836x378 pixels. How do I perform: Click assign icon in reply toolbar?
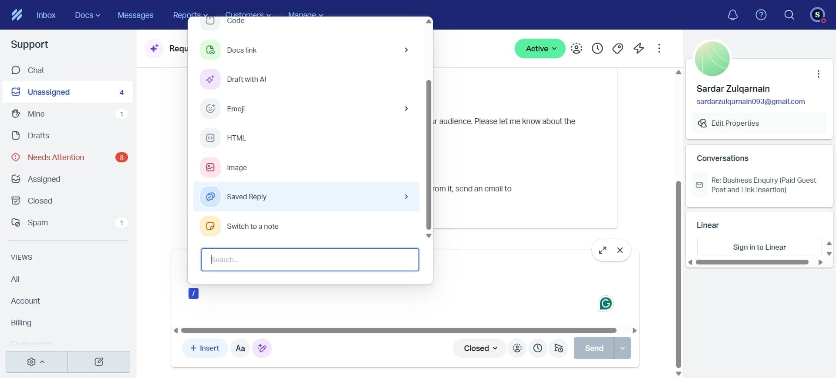coord(517,348)
